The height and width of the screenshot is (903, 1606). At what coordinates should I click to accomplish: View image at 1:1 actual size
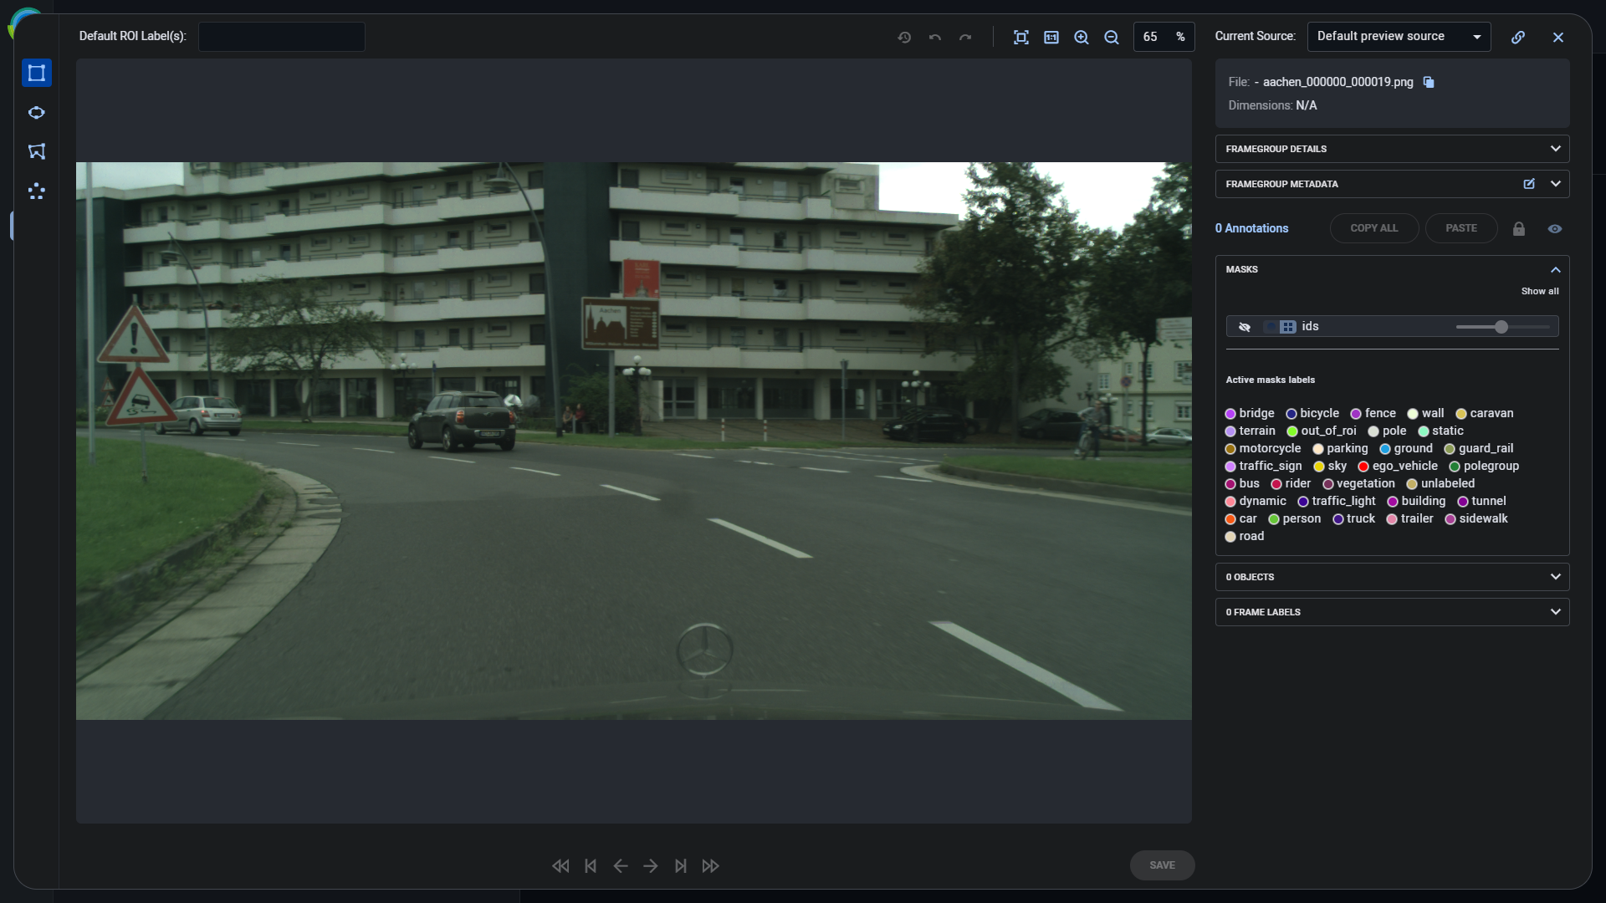1051,37
